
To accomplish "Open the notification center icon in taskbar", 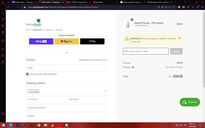I will [x=200, y=125].
